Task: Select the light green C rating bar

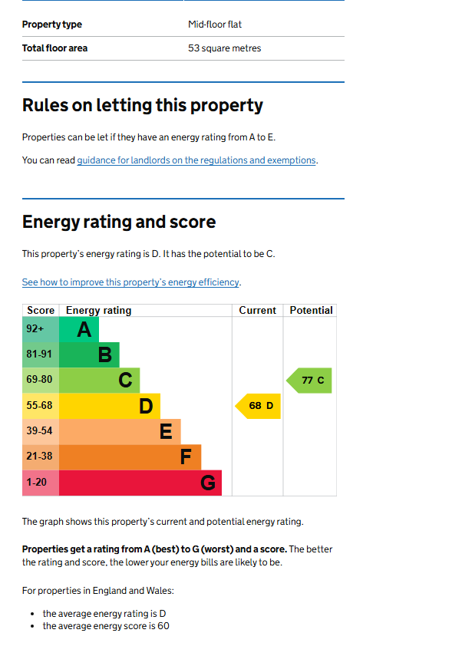Action: [99, 381]
